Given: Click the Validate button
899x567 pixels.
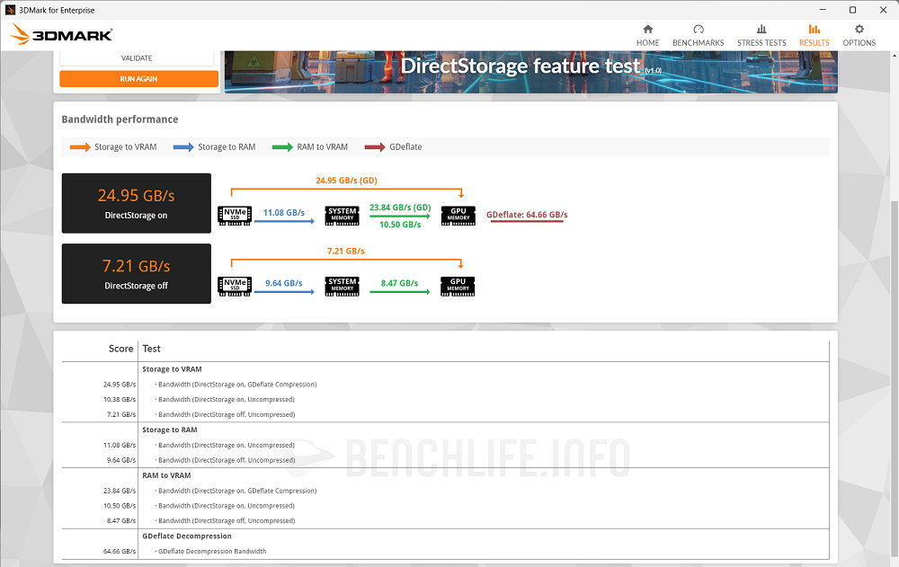Looking at the screenshot, I should [x=137, y=58].
